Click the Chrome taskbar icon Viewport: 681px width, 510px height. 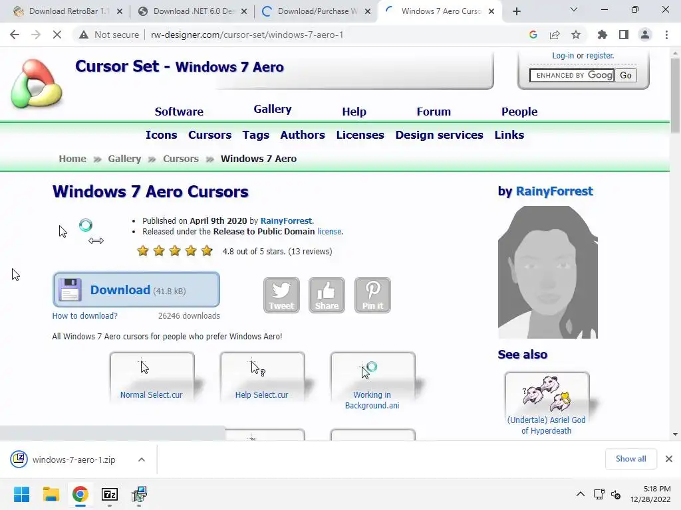click(x=80, y=494)
